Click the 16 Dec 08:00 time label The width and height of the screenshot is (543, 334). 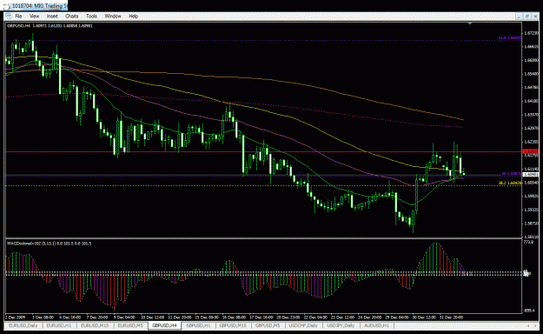coord(234,317)
